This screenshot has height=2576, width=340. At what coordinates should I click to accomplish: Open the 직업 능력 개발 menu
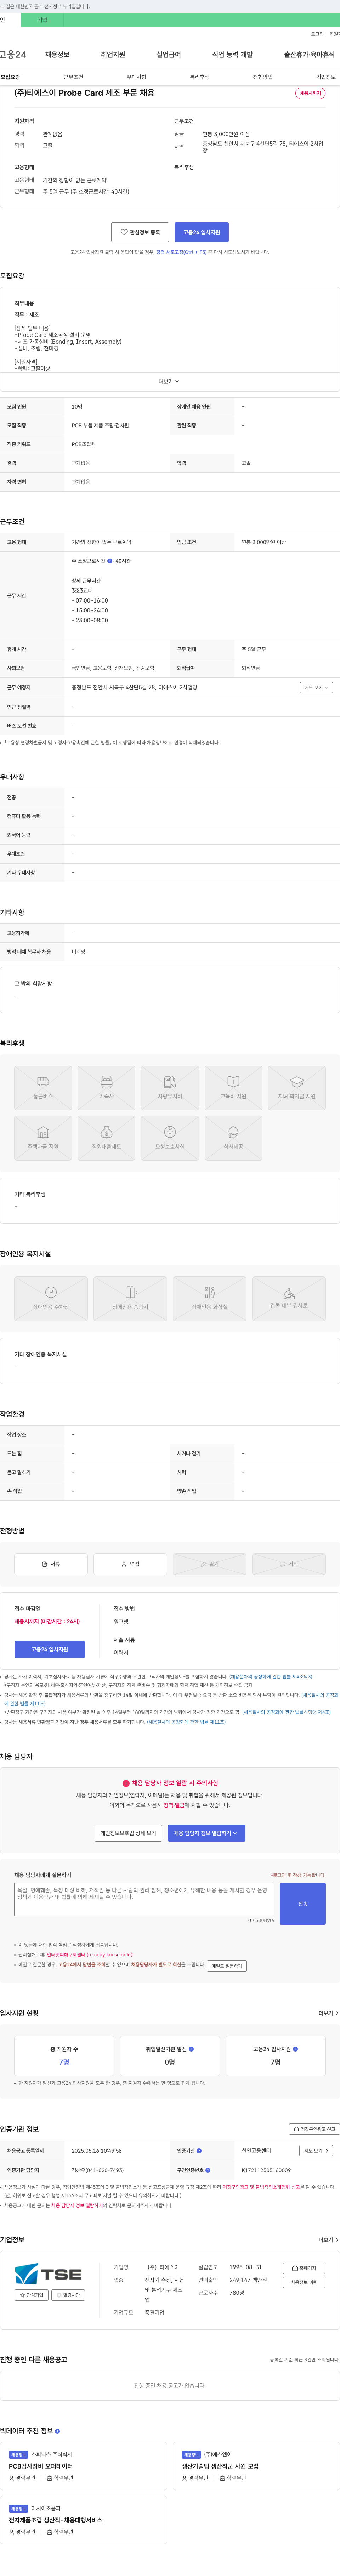pyautogui.click(x=232, y=55)
